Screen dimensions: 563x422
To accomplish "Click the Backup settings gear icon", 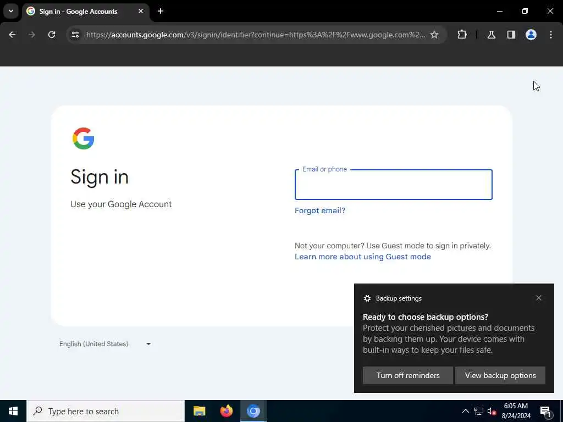I will pyautogui.click(x=367, y=298).
